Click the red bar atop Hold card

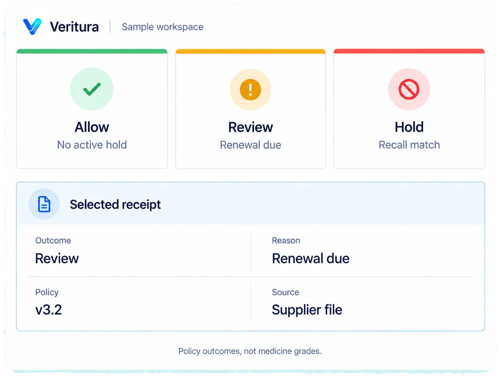(409, 51)
